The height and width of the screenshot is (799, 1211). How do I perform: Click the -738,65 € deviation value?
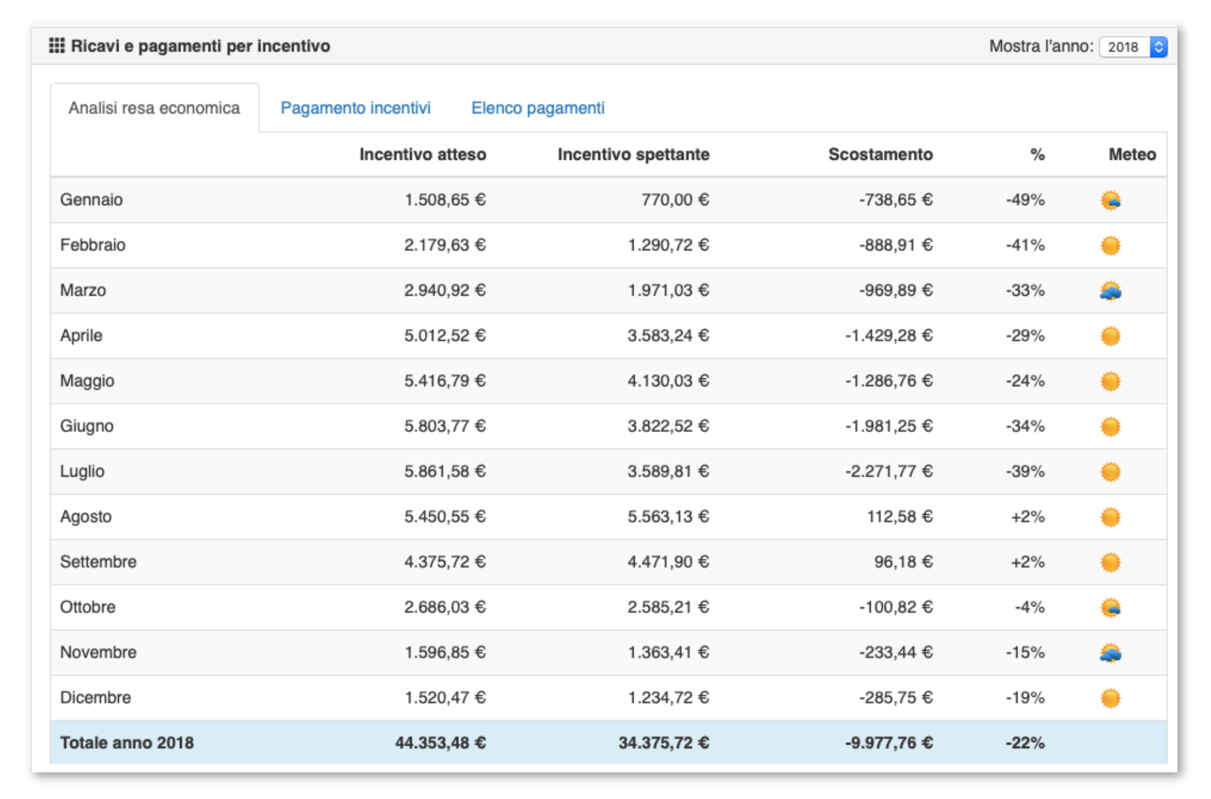[x=896, y=199]
